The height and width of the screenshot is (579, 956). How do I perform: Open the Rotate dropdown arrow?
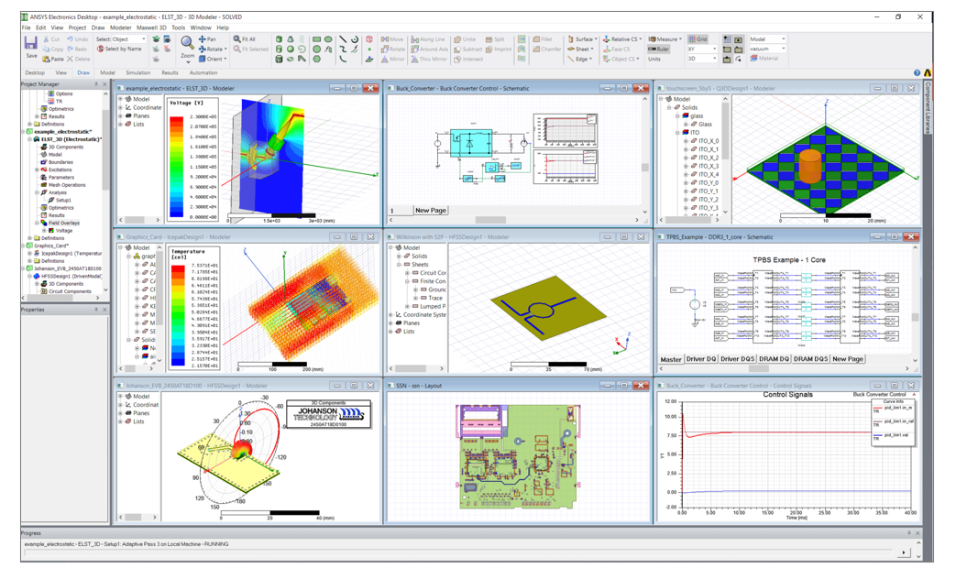pyautogui.click(x=225, y=49)
